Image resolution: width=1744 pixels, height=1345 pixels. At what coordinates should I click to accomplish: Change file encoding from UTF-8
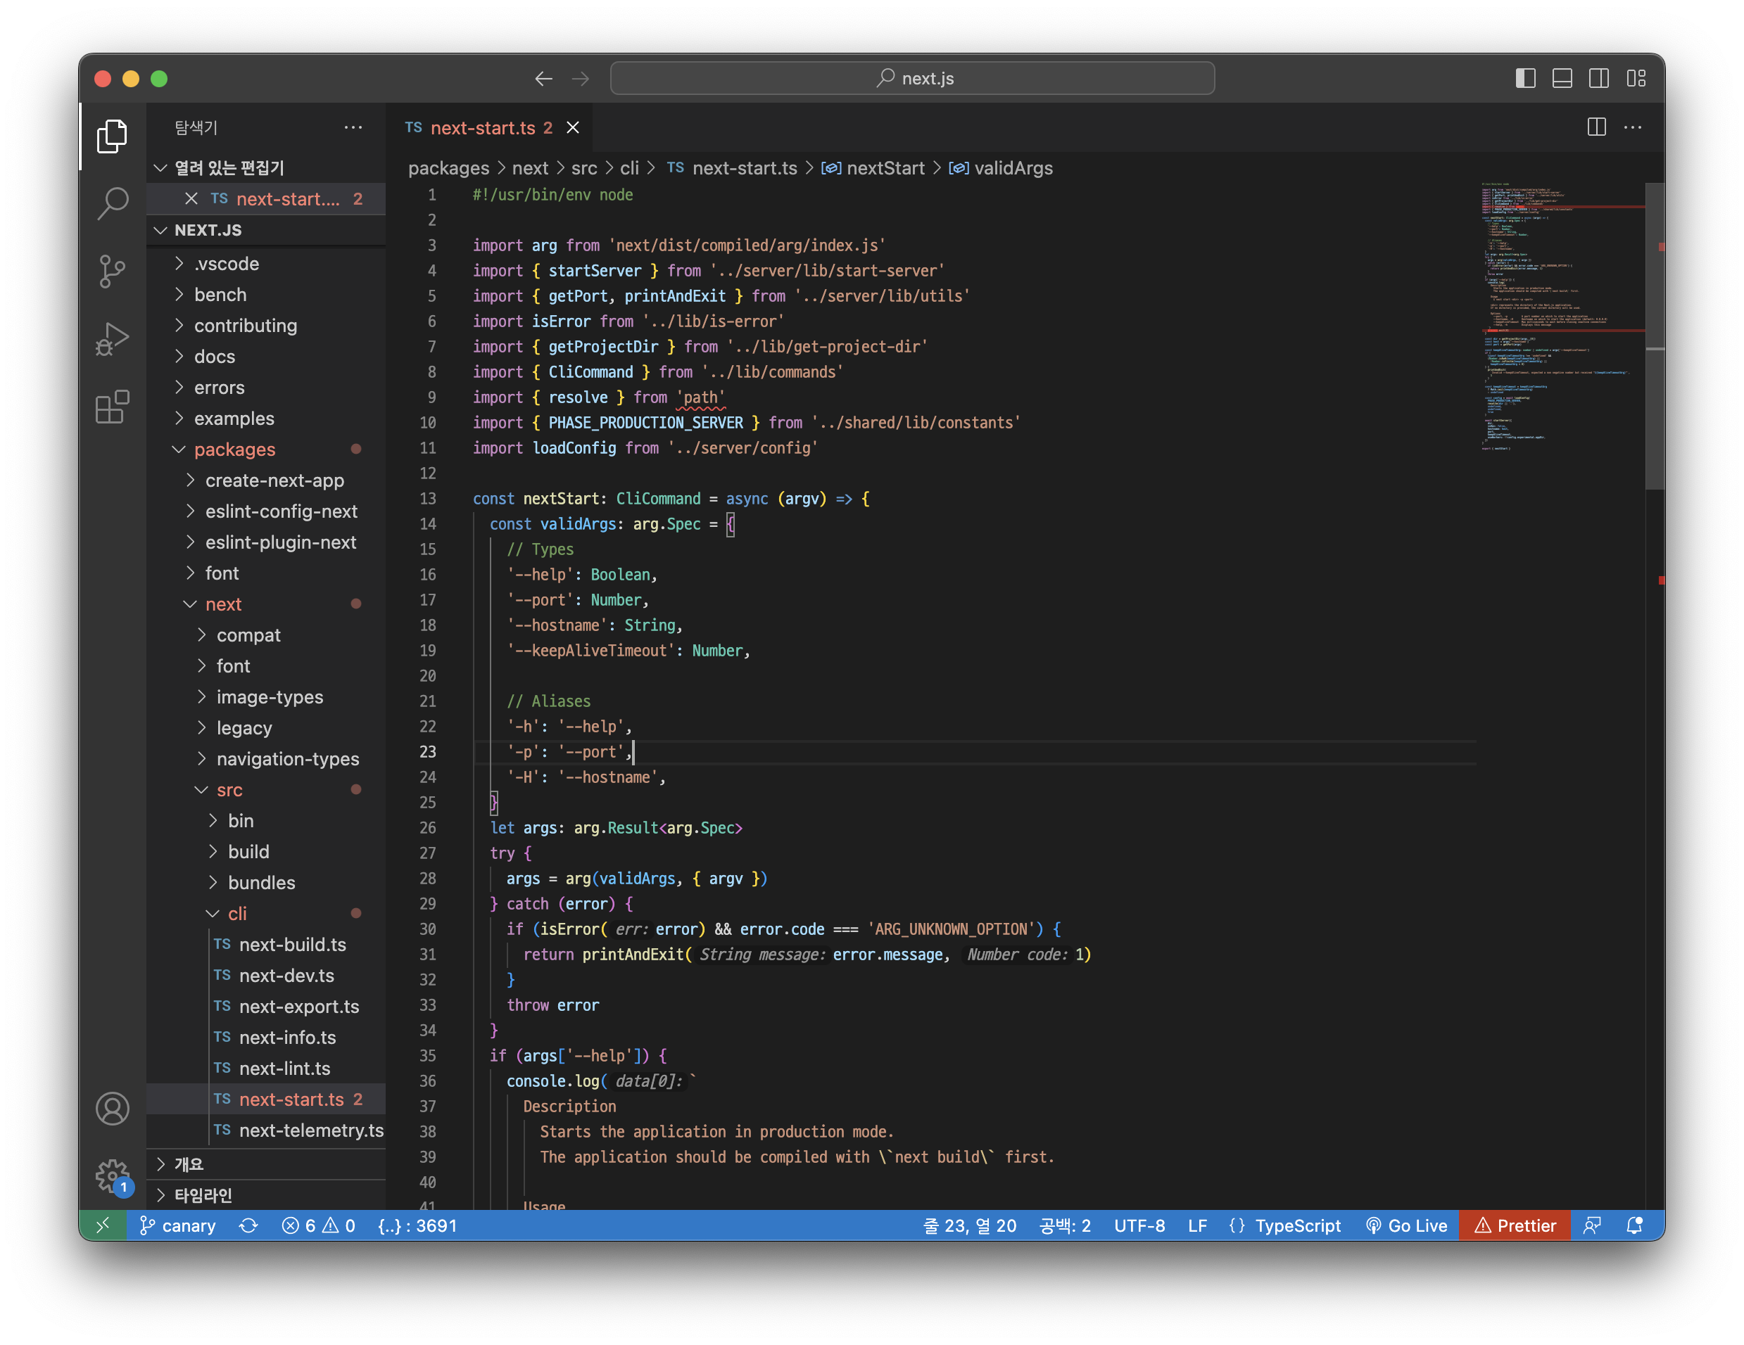pyautogui.click(x=1139, y=1225)
